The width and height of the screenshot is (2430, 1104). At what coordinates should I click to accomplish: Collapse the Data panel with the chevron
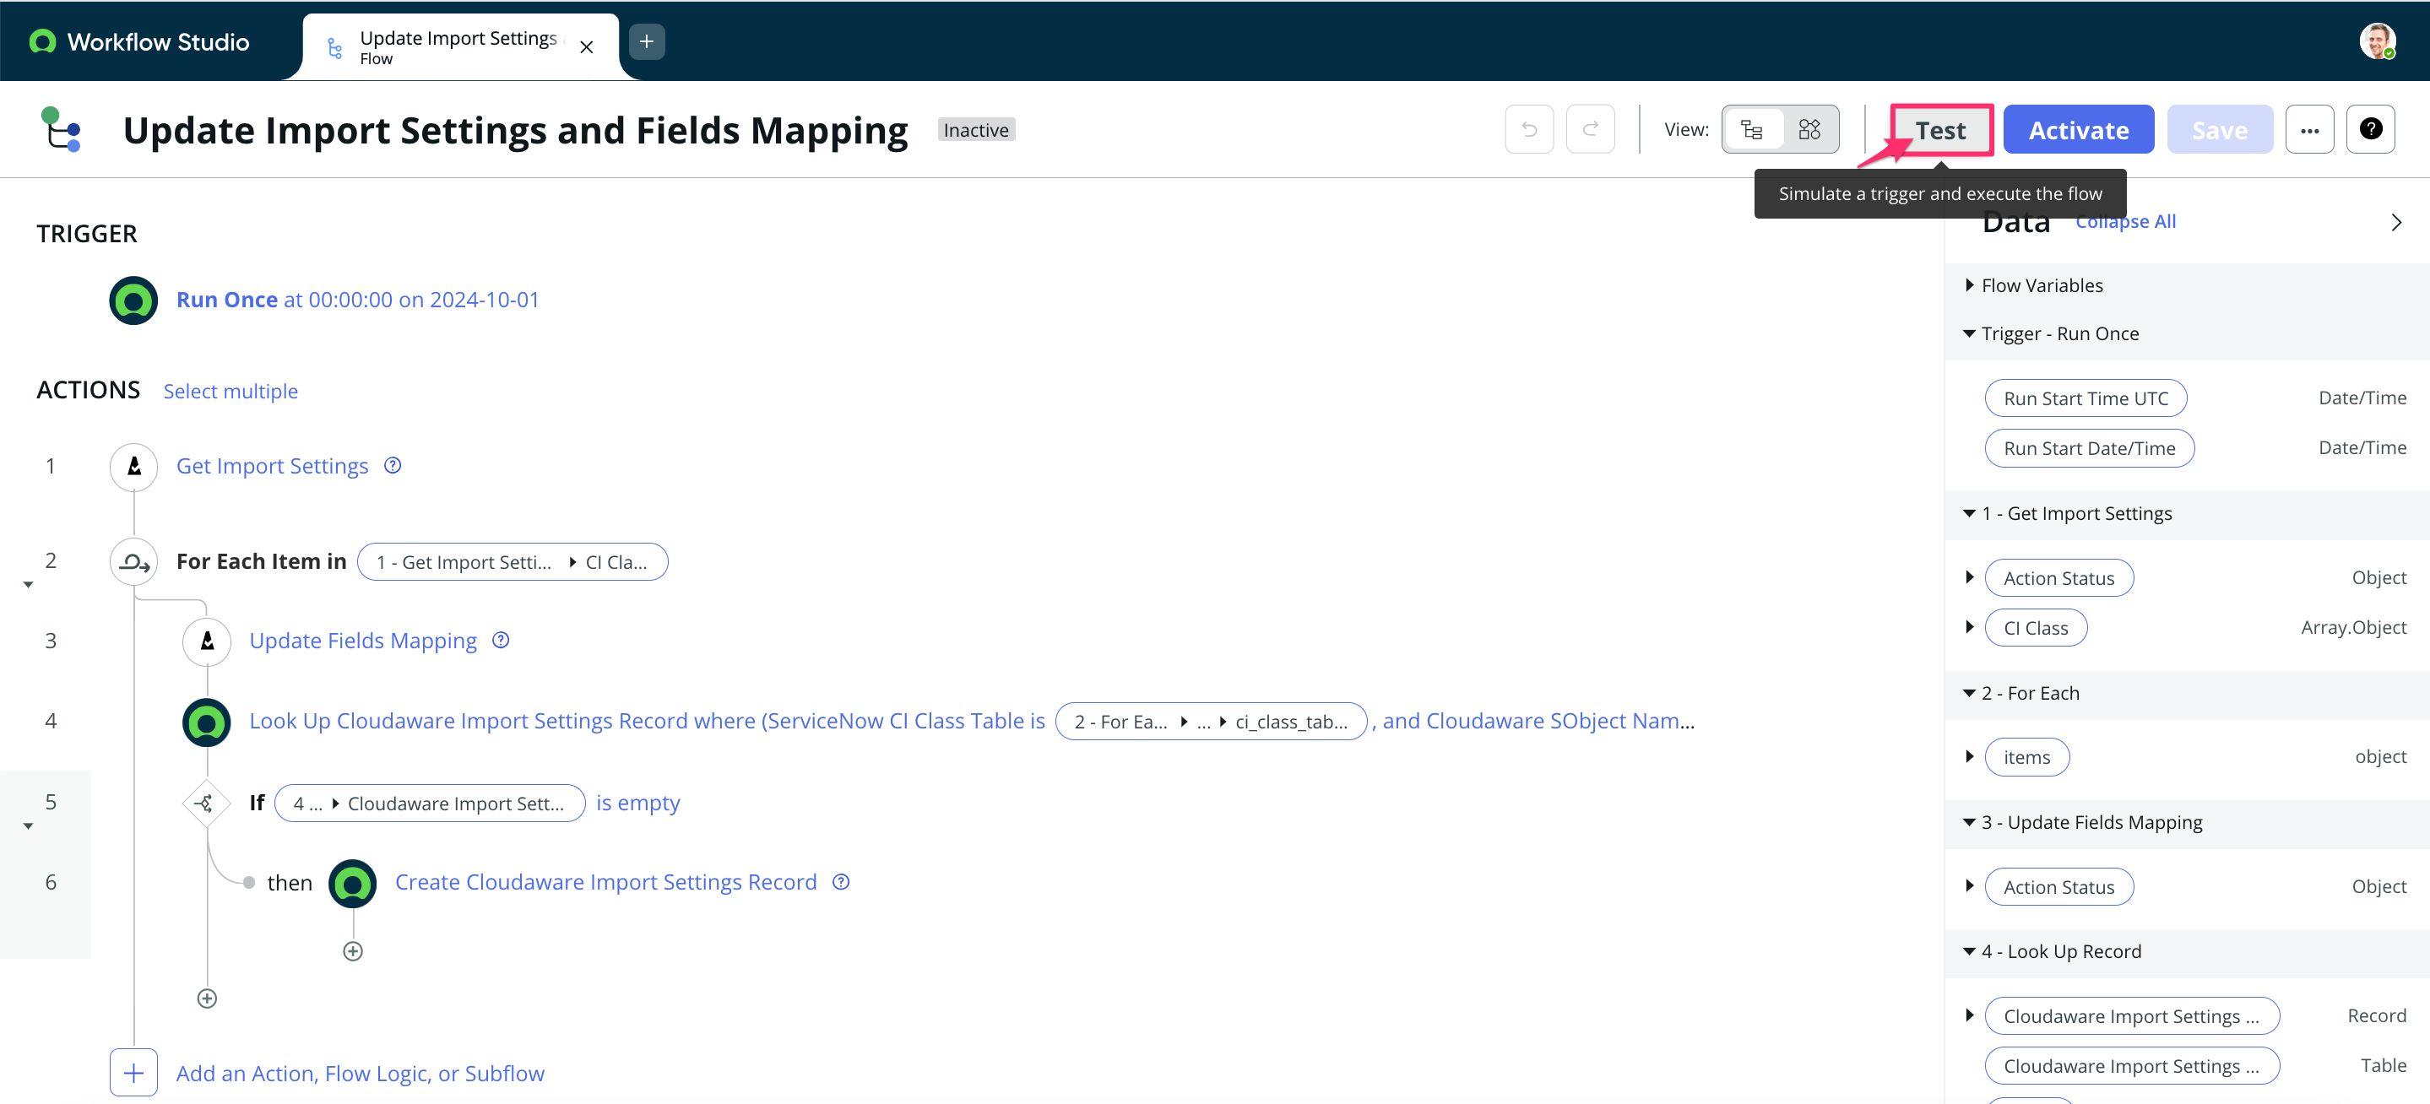(2396, 221)
